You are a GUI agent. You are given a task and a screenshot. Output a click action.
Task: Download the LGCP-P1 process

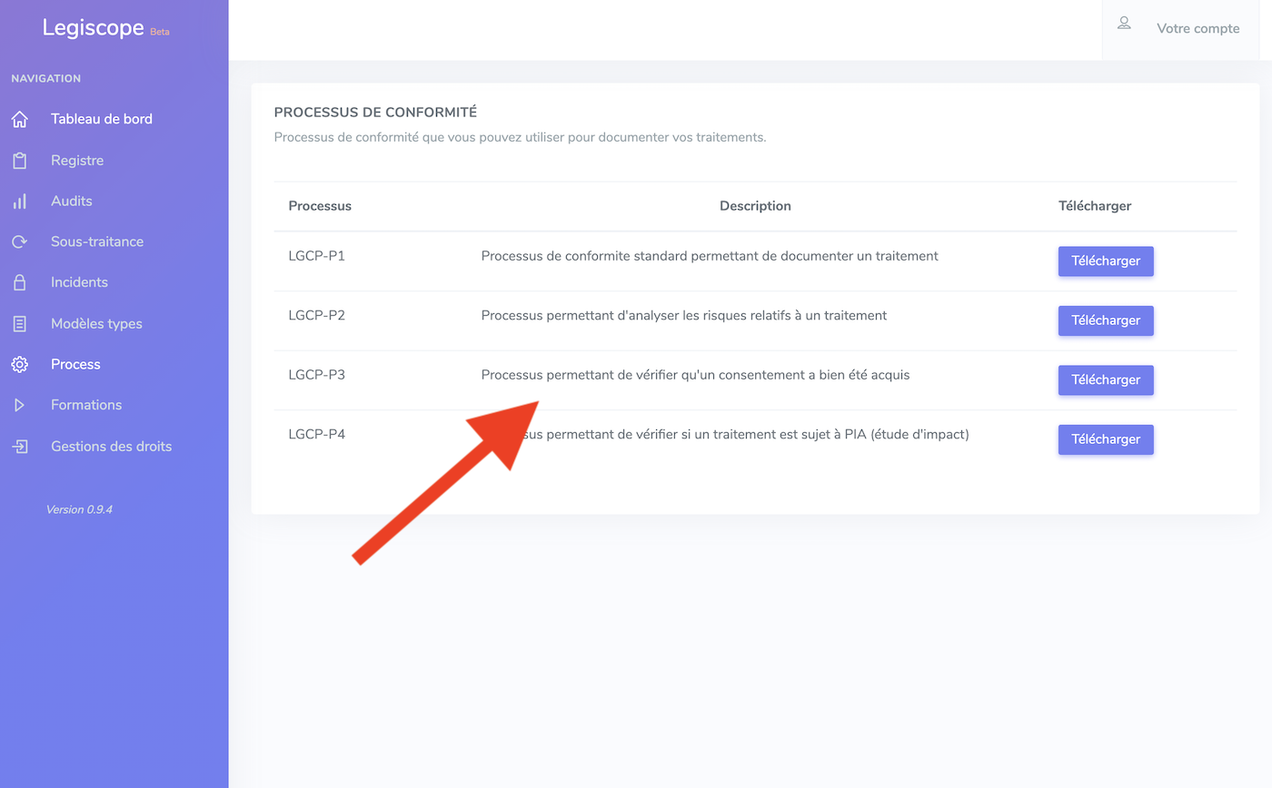(1106, 261)
